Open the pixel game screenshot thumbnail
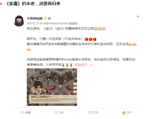 52,87
